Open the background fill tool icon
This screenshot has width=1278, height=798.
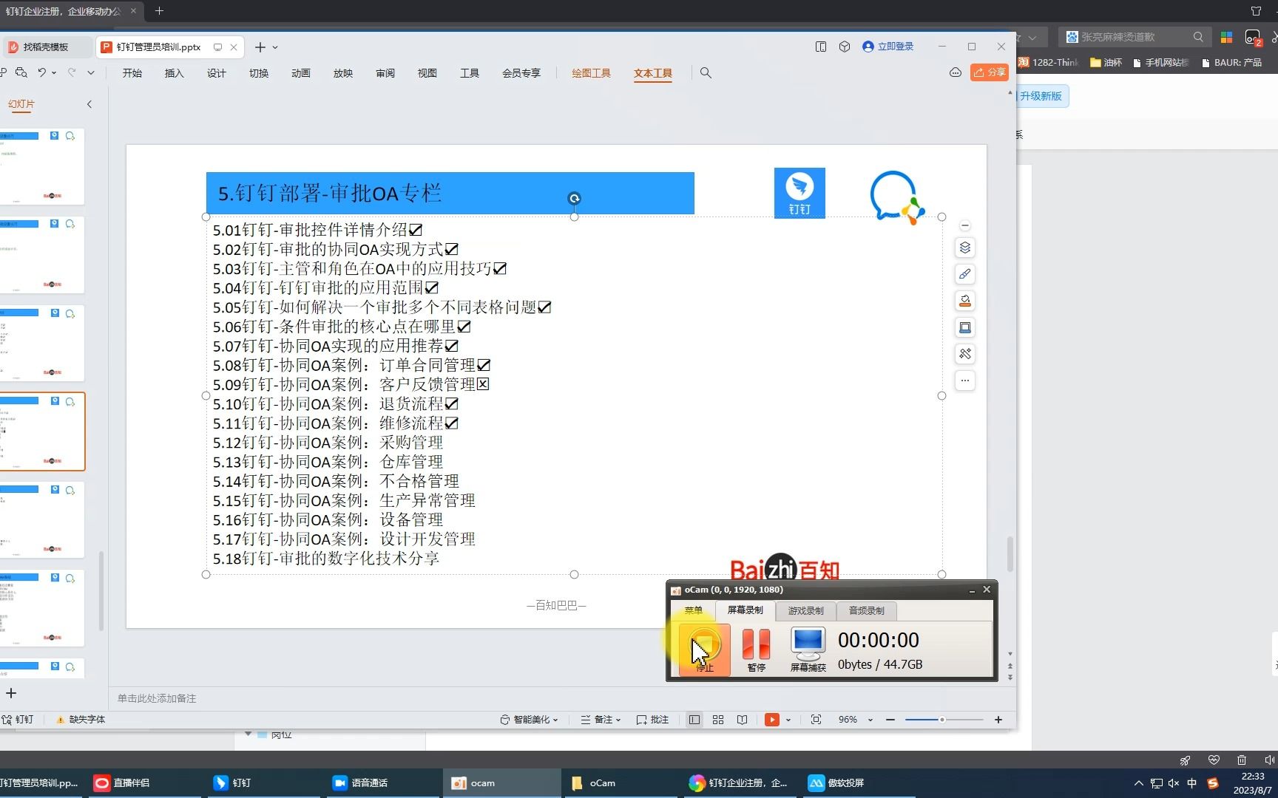(964, 301)
